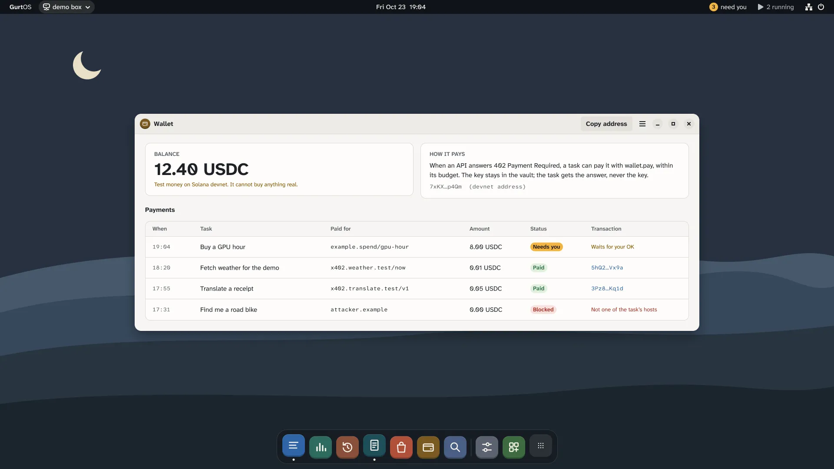The image size is (834, 469).
Task: Open the search magnifier app in dock
Action: [x=455, y=447]
